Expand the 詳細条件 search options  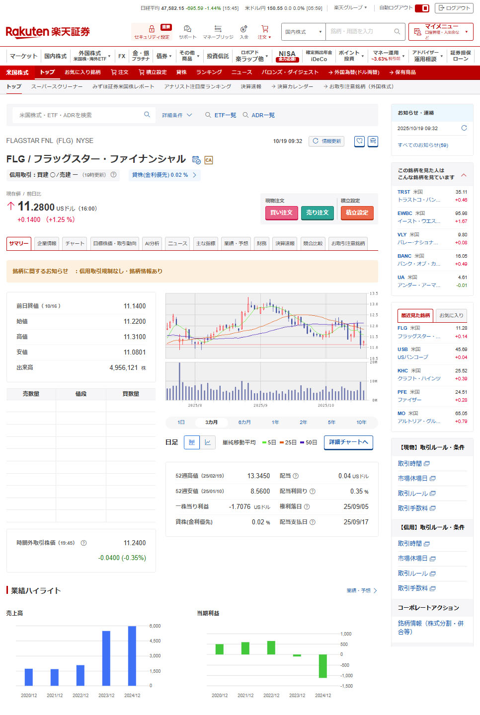click(177, 115)
